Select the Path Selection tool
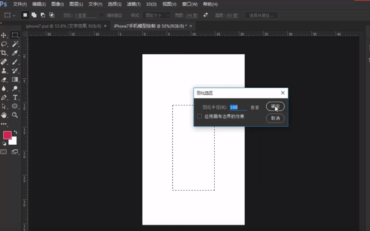This screenshot has height=231, width=370. (x=3, y=106)
